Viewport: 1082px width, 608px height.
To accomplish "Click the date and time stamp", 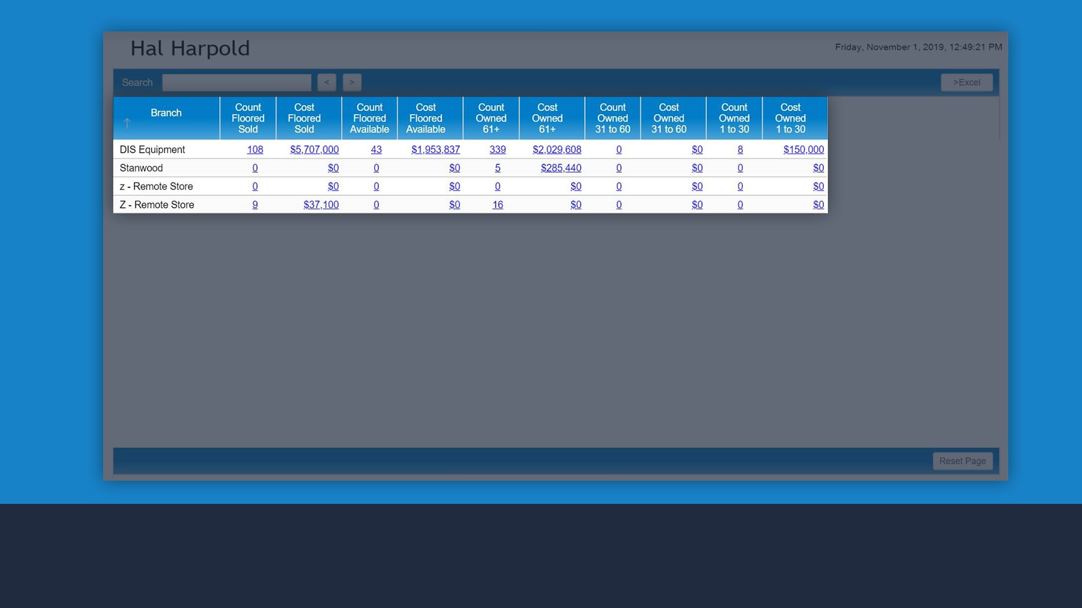I will click(x=919, y=47).
